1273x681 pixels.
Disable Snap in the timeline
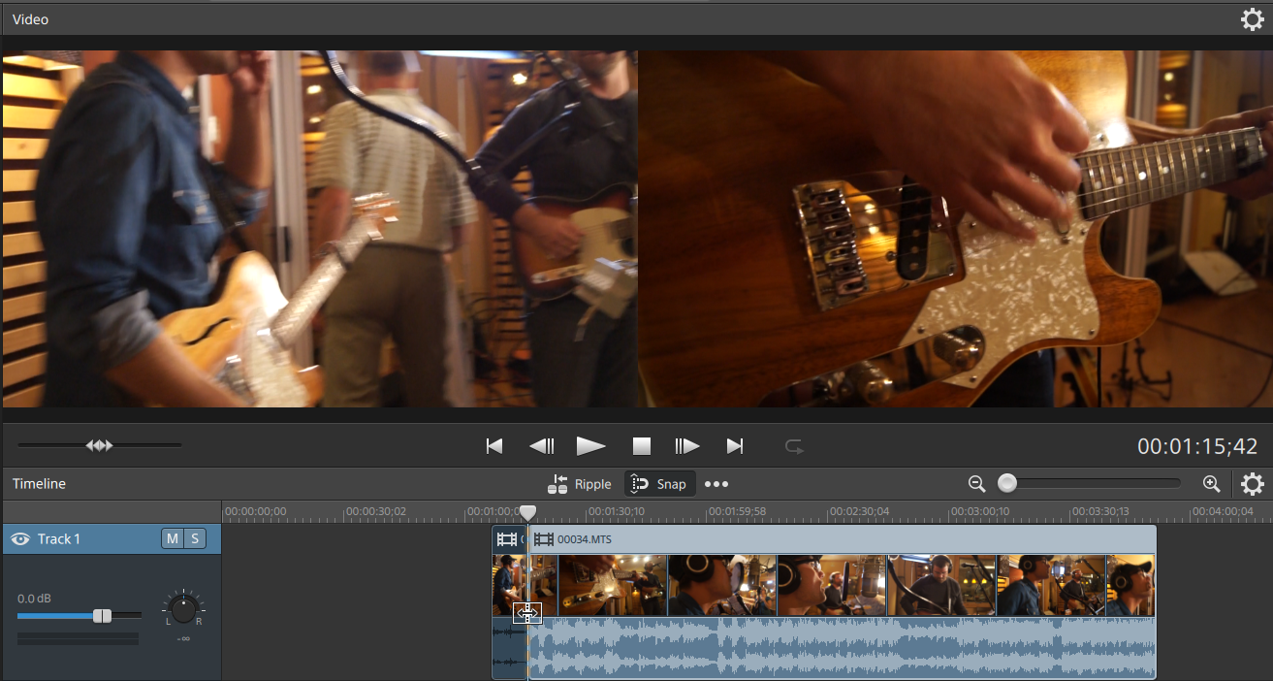click(659, 484)
